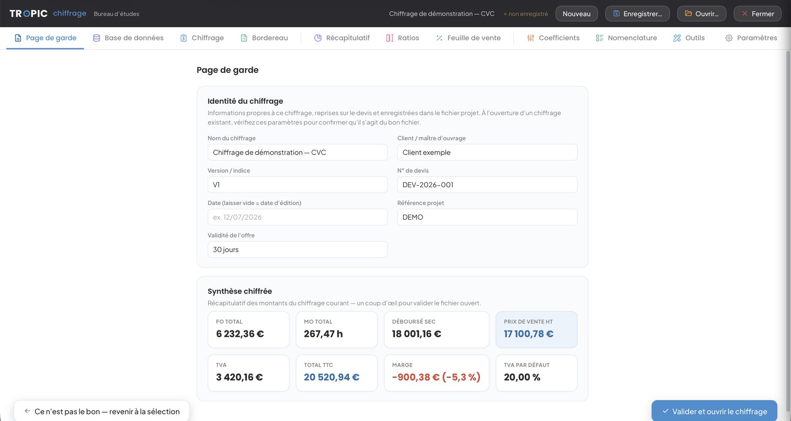This screenshot has height=421, width=791.
Task: Click the Nomenclature list icon
Action: pos(599,38)
